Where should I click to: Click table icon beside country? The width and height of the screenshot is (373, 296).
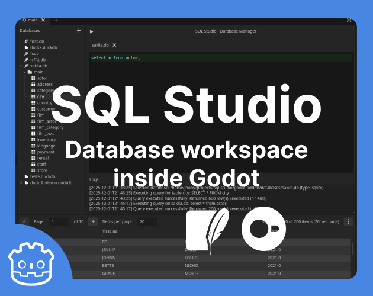point(33,103)
